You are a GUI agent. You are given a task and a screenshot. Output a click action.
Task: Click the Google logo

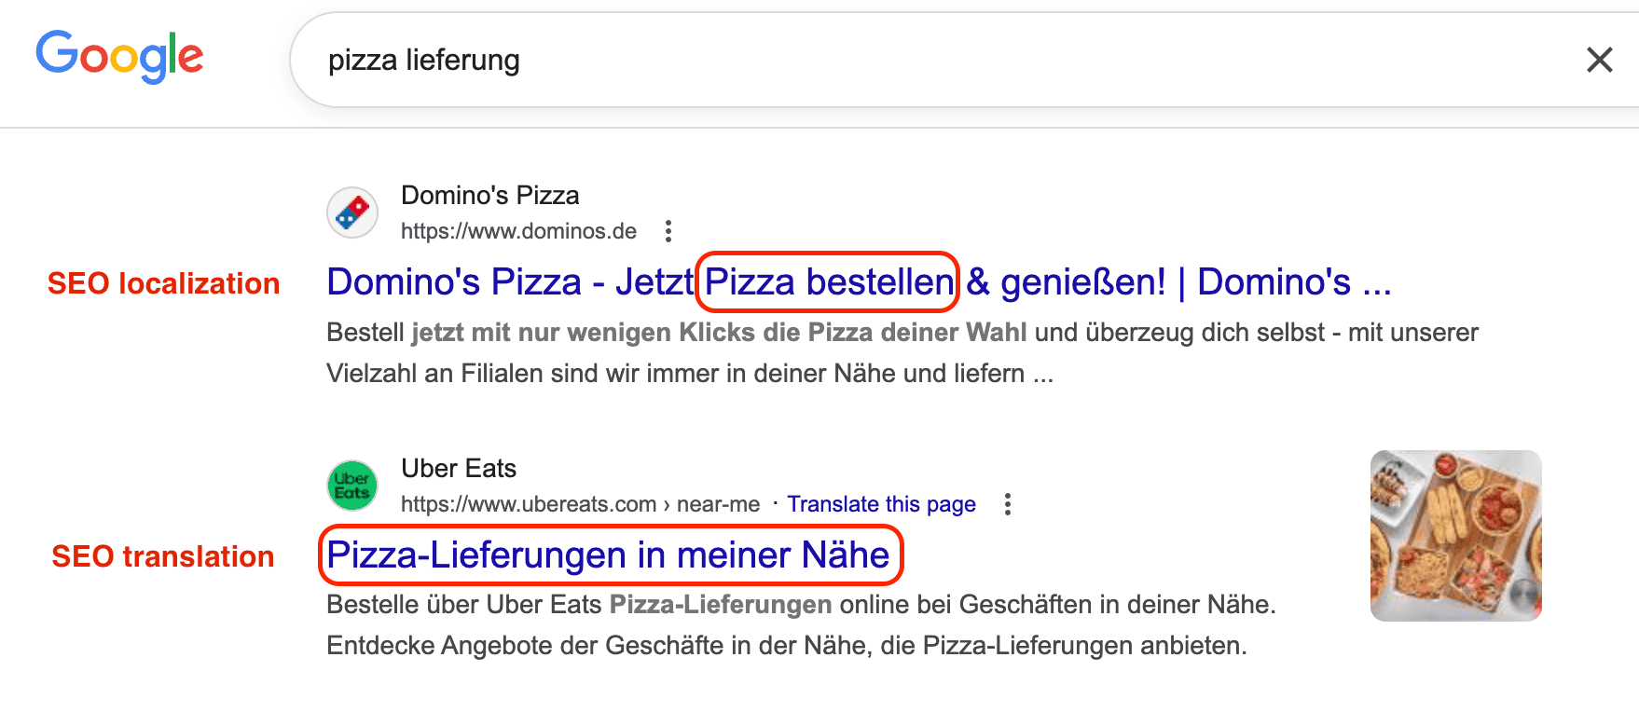[x=119, y=58]
